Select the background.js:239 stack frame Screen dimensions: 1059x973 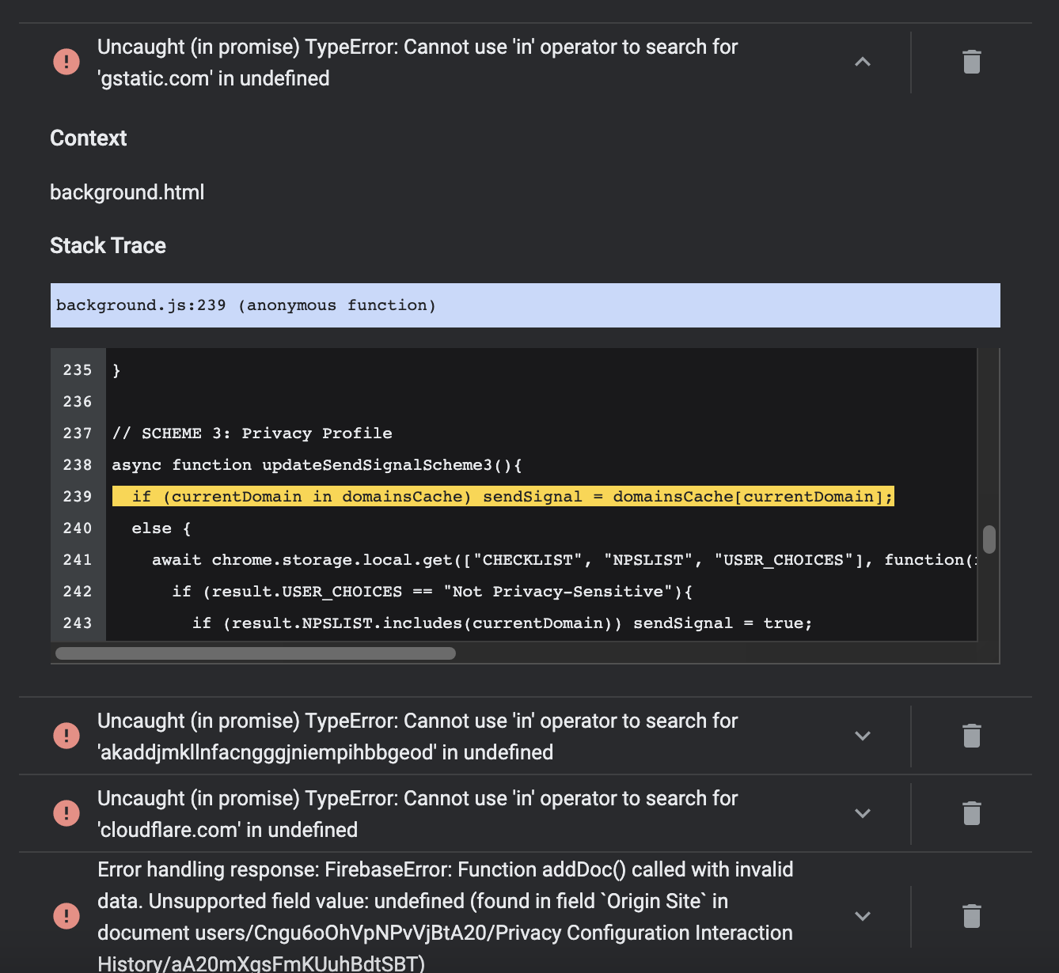[525, 305]
